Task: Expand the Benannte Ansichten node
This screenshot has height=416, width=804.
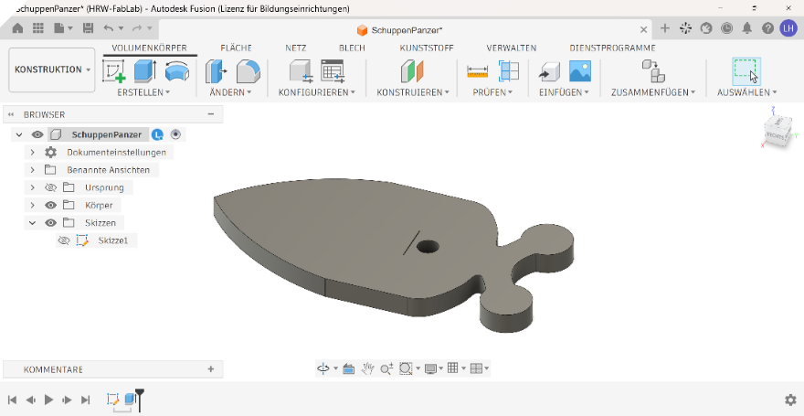Action: point(32,170)
